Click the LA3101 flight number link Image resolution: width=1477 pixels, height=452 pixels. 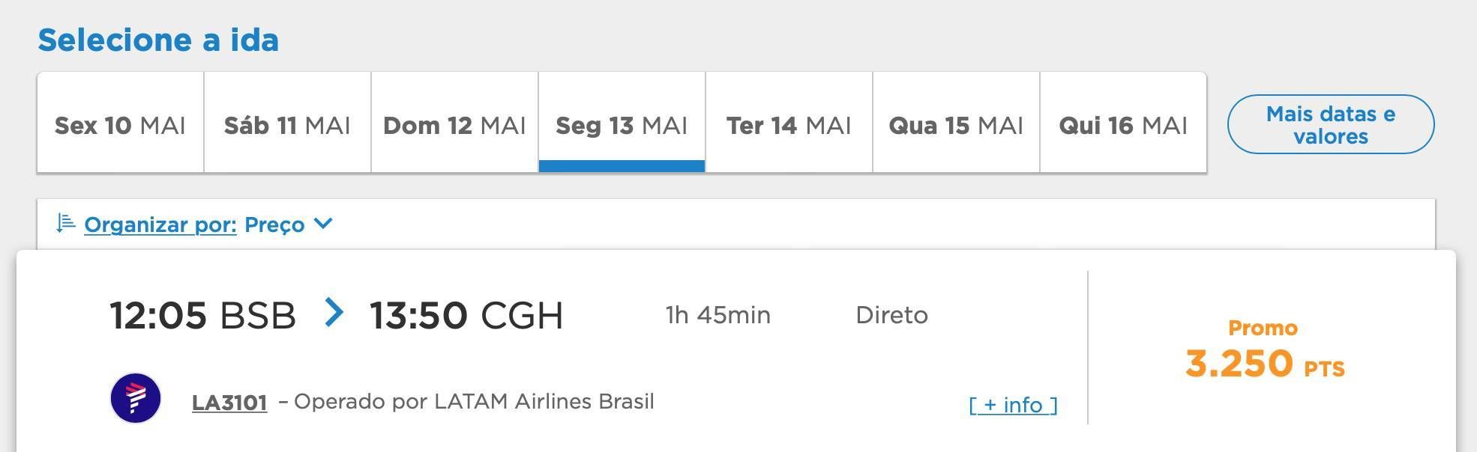coord(229,403)
